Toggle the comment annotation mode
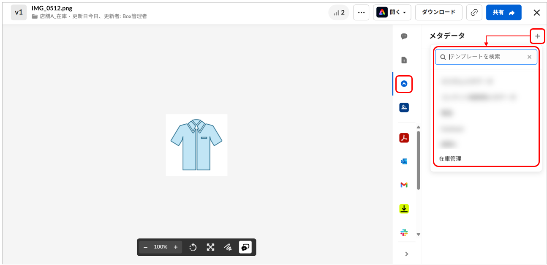Viewport: 547px width, 265px height. click(x=245, y=247)
